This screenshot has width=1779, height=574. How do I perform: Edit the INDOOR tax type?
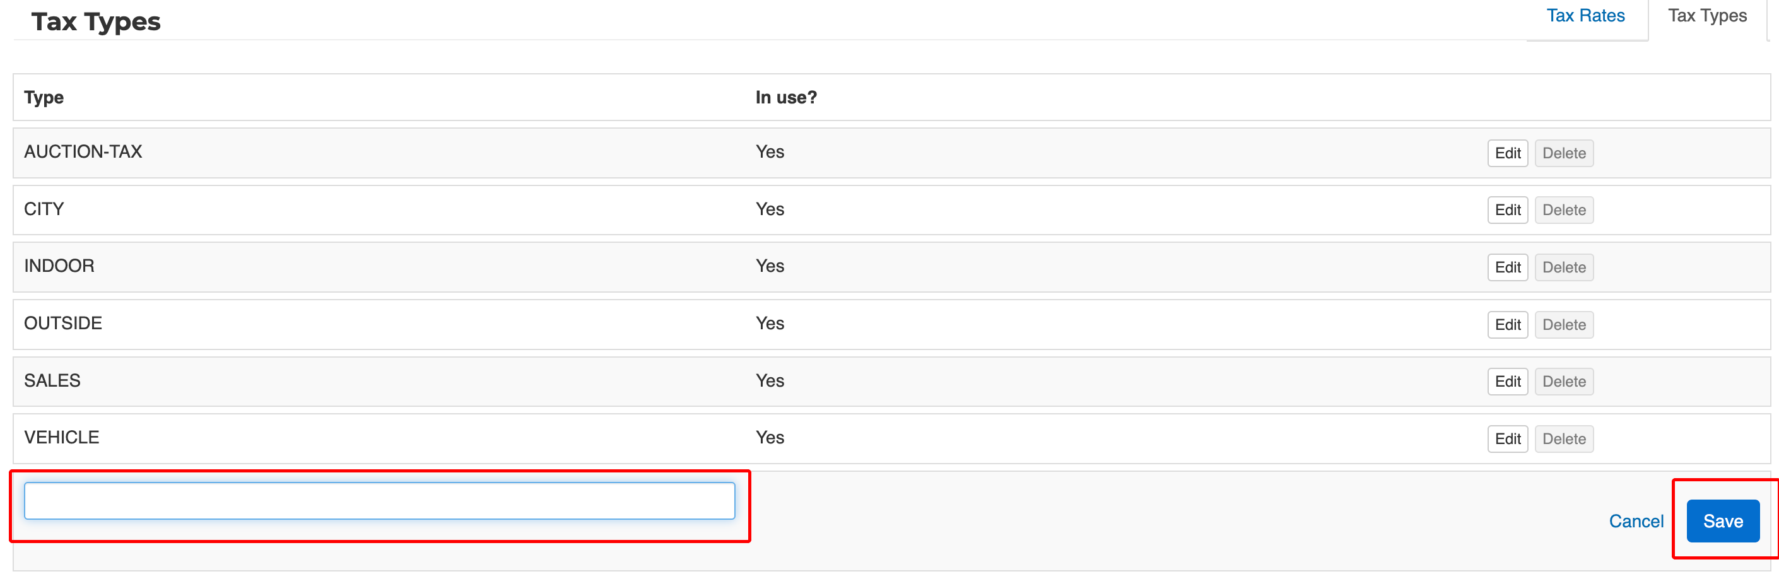1507,267
